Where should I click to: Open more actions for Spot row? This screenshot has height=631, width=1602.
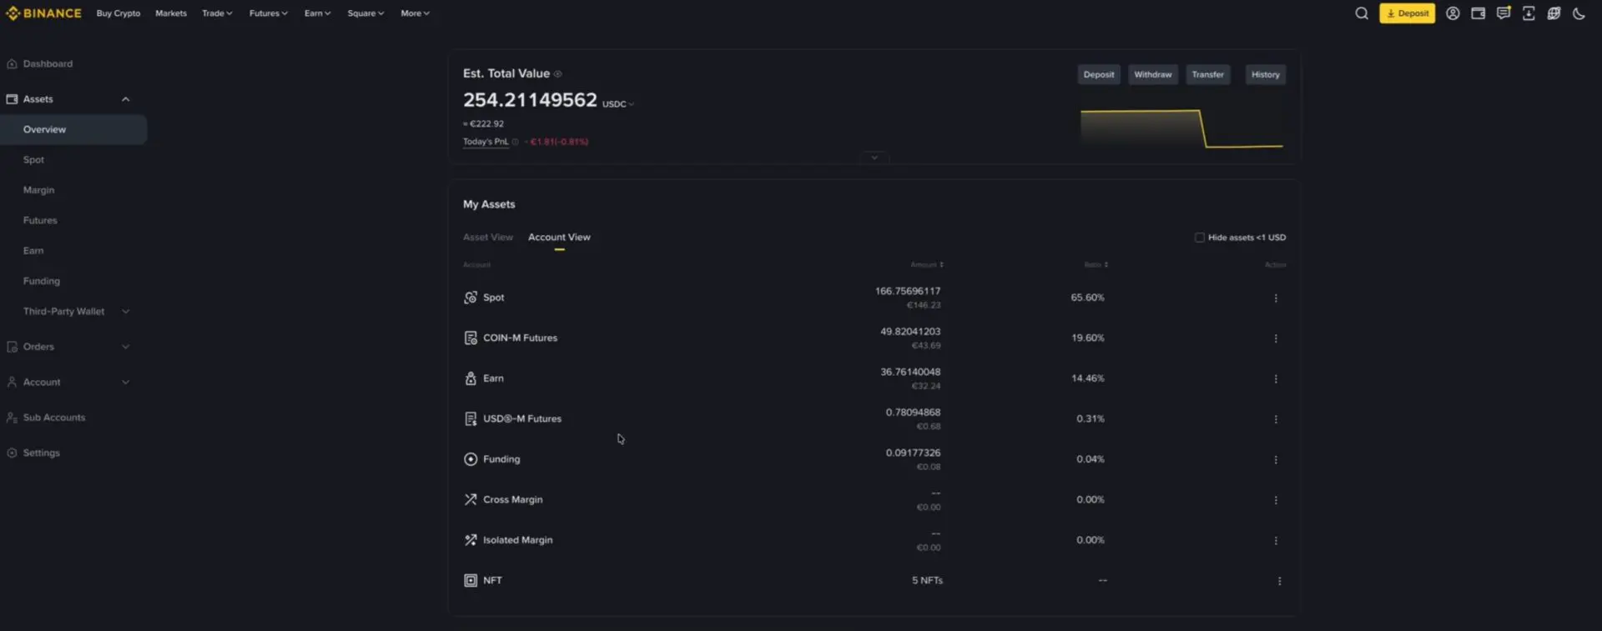(1276, 298)
